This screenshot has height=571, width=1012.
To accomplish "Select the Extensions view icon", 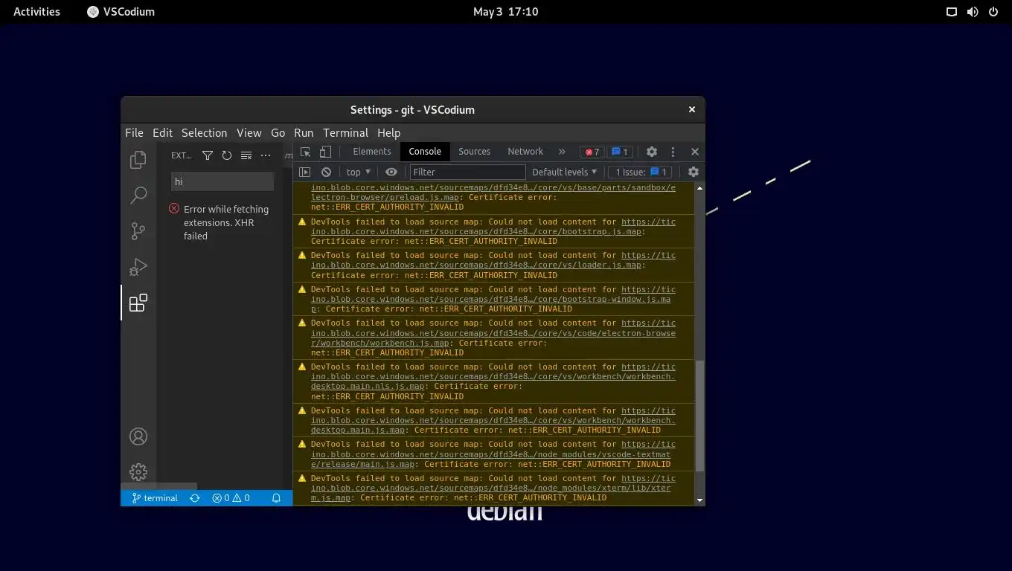I will coord(138,303).
